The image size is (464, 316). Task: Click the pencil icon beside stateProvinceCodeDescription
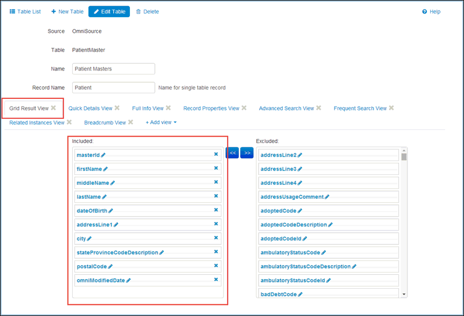(162, 252)
